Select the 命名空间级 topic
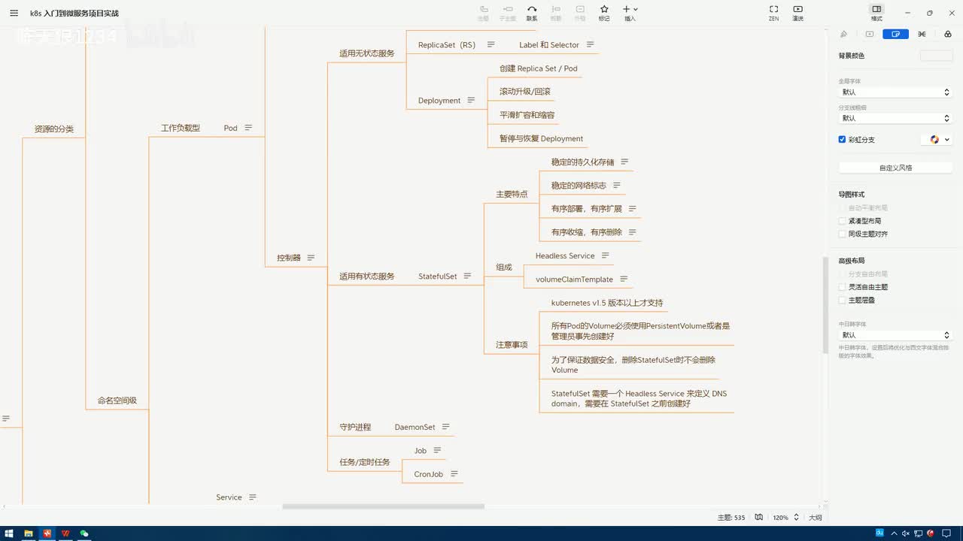This screenshot has width=963, height=541. pyautogui.click(x=117, y=401)
